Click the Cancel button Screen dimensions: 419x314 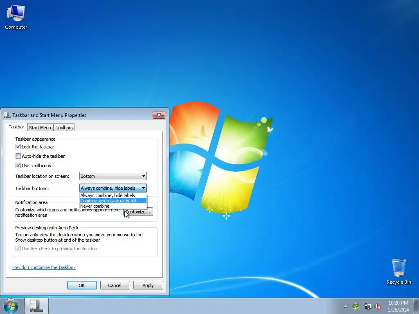click(115, 285)
